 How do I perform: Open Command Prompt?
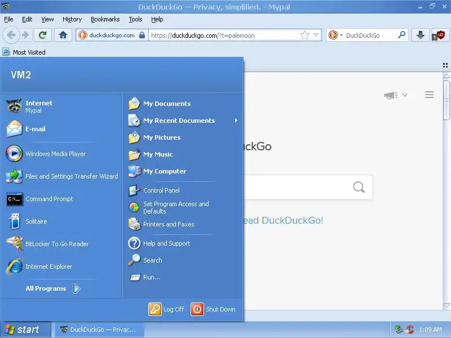[x=62, y=199]
